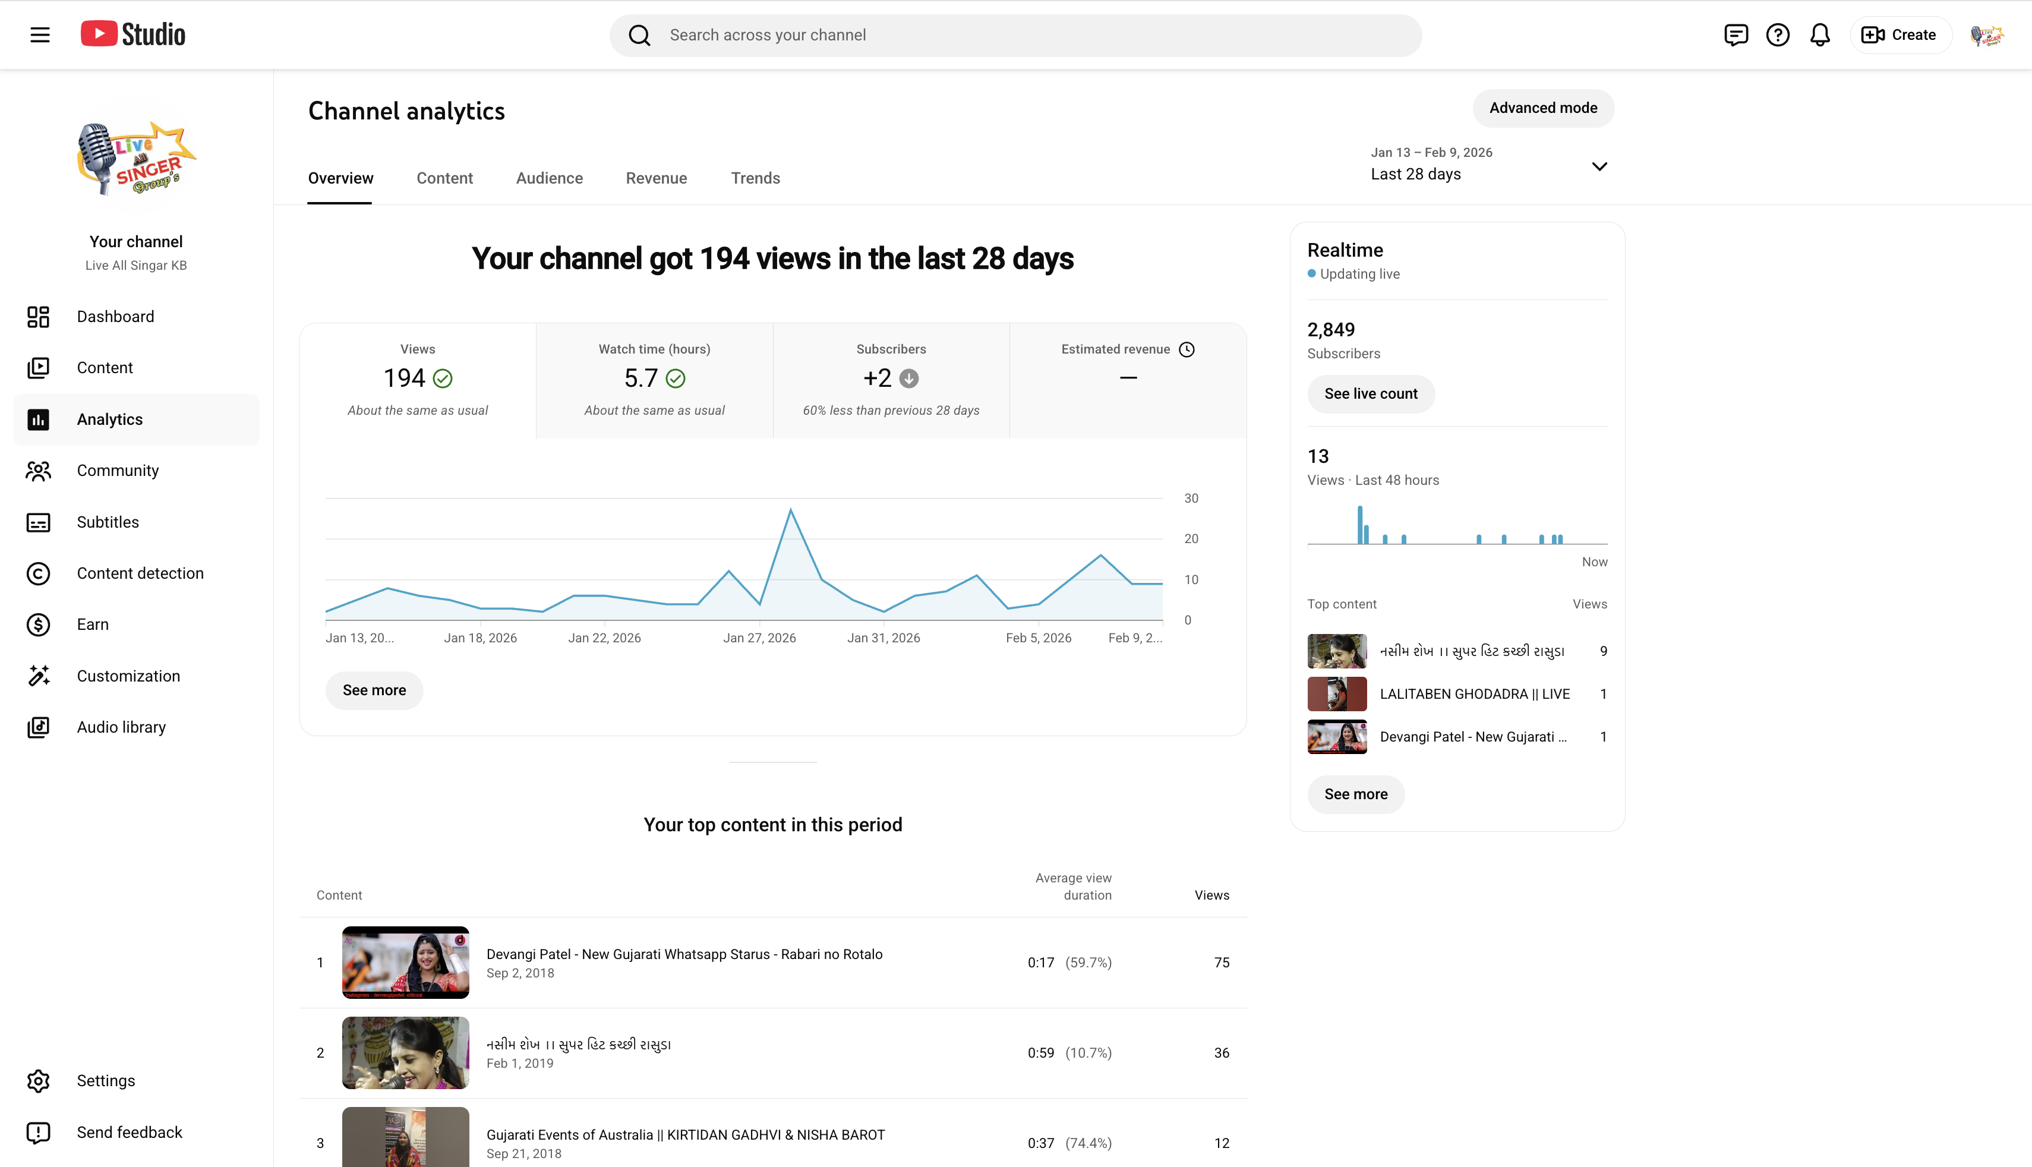Open the Feb 1, 2019 video thumbnail
The height and width of the screenshot is (1167, 2032).
[405, 1053]
